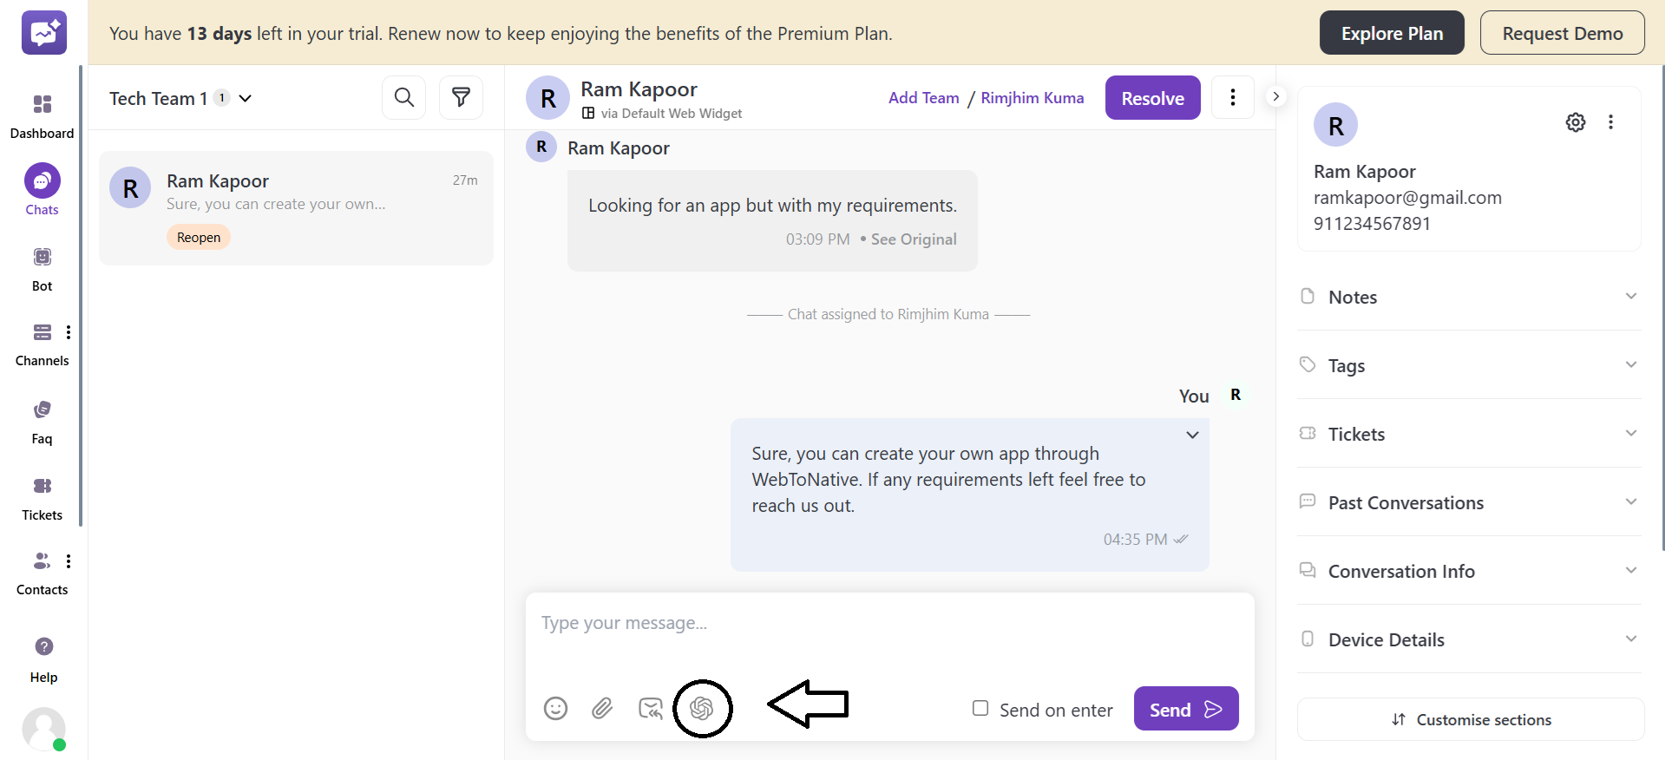Open the conversation filter
This screenshot has width=1665, height=760.
tap(461, 97)
